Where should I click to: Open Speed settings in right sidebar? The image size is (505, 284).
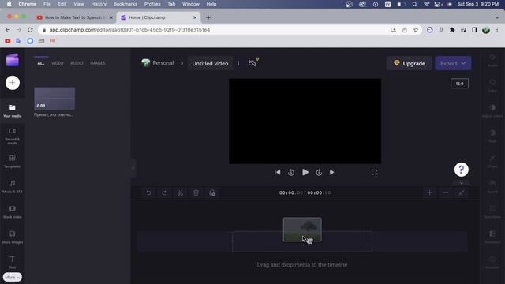(492, 186)
